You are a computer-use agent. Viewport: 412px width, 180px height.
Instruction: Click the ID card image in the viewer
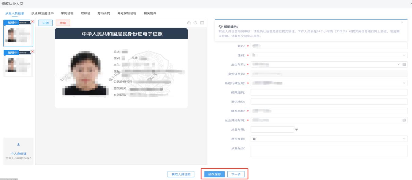[121, 68]
